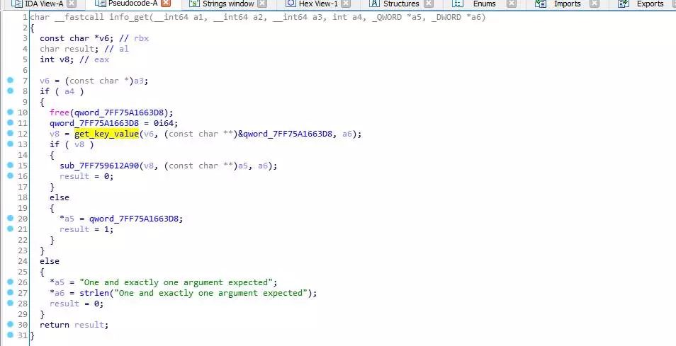Screen dimensions: 676x346
Task: Click sub_7FF759612A90 function call
Action: tap(100, 166)
